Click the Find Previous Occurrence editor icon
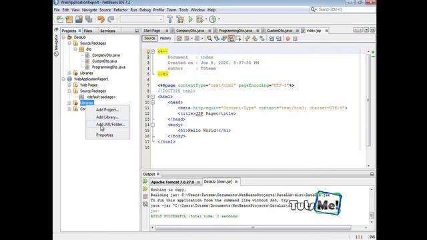The width and height of the screenshot is (427, 240). (216, 39)
